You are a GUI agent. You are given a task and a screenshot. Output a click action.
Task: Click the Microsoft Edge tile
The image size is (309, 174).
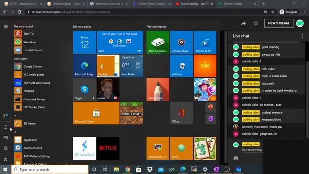tap(84, 66)
